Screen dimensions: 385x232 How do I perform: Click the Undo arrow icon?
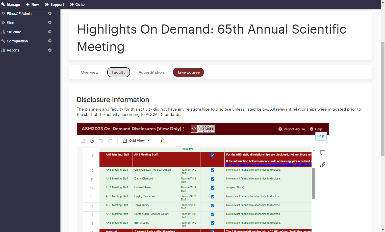coord(101,141)
